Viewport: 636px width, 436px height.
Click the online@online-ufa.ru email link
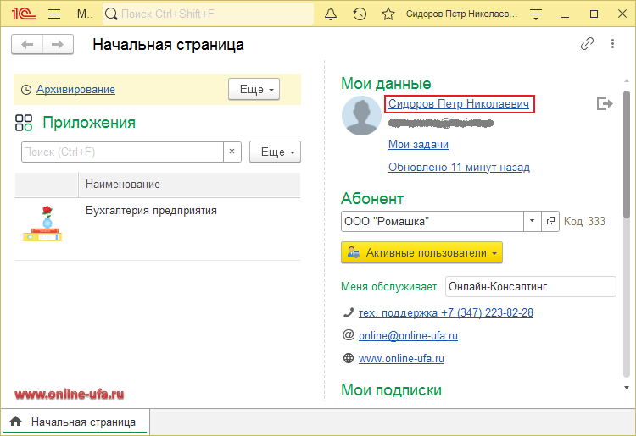(x=408, y=335)
